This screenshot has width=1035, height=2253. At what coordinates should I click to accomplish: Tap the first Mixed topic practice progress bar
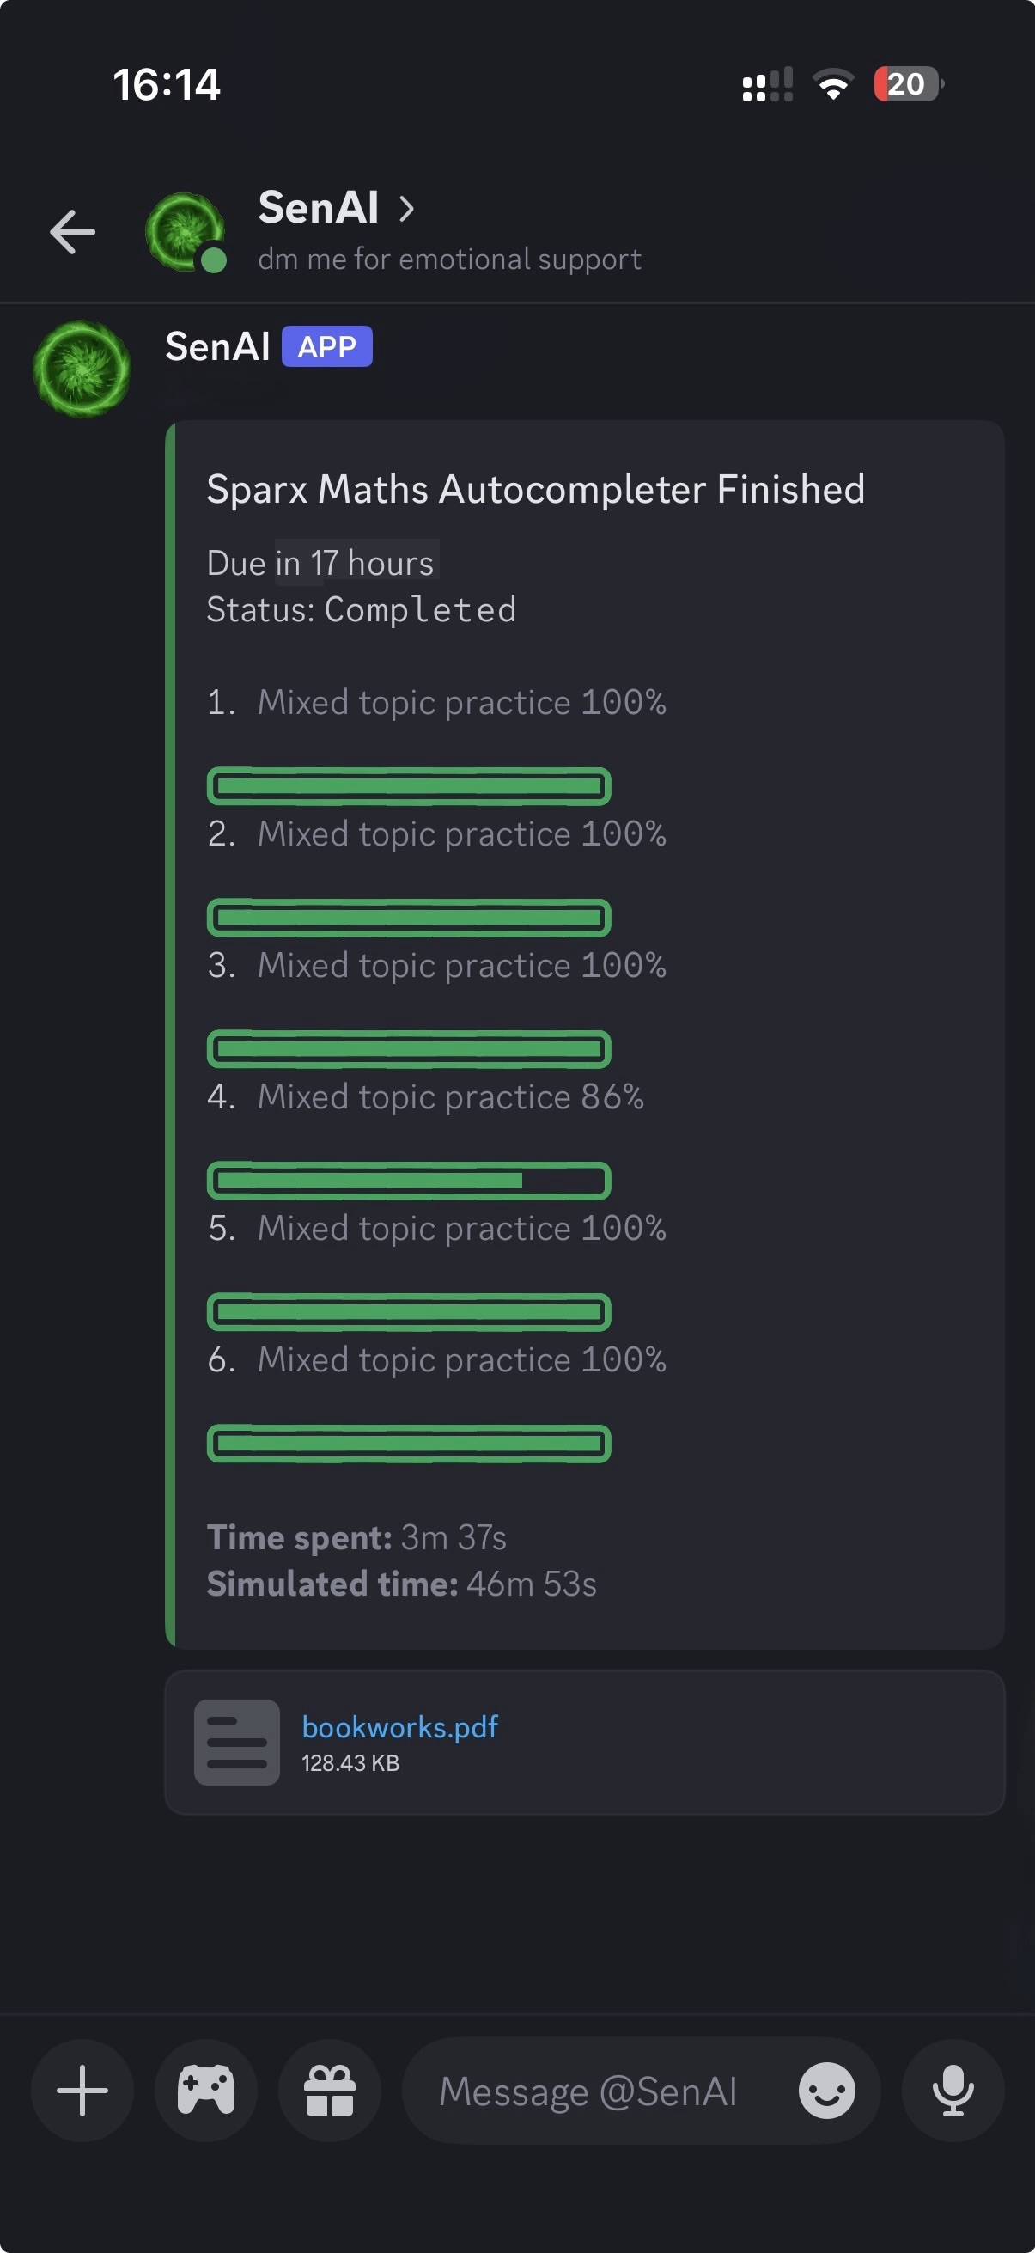pyautogui.click(x=408, y=785)
